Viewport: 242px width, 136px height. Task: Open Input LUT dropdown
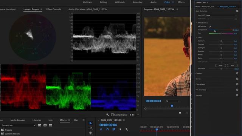coord(221,15)
